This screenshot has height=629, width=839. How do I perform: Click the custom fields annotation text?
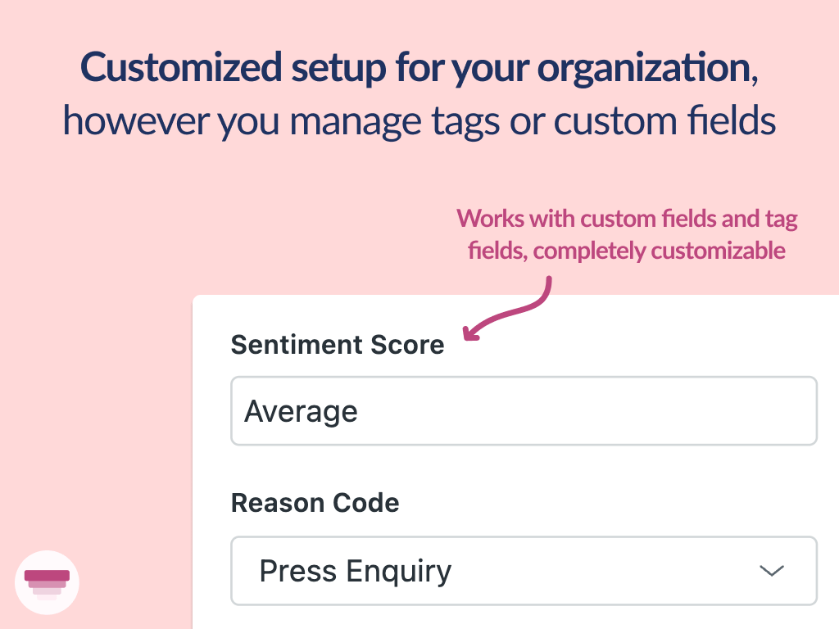pyautogui.click(x=627, y=235)
